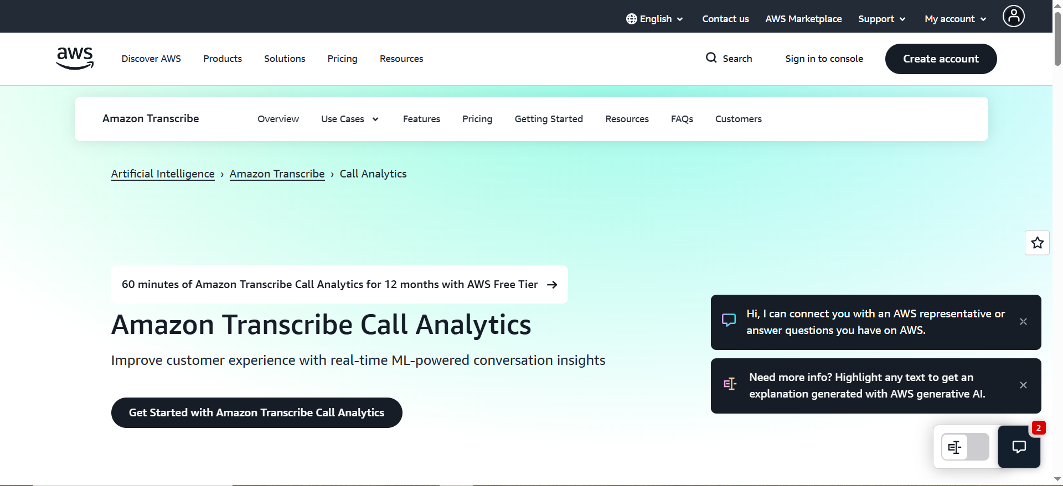
Task: Open AWS Marketplace link
Action: [x=803, y=19]
